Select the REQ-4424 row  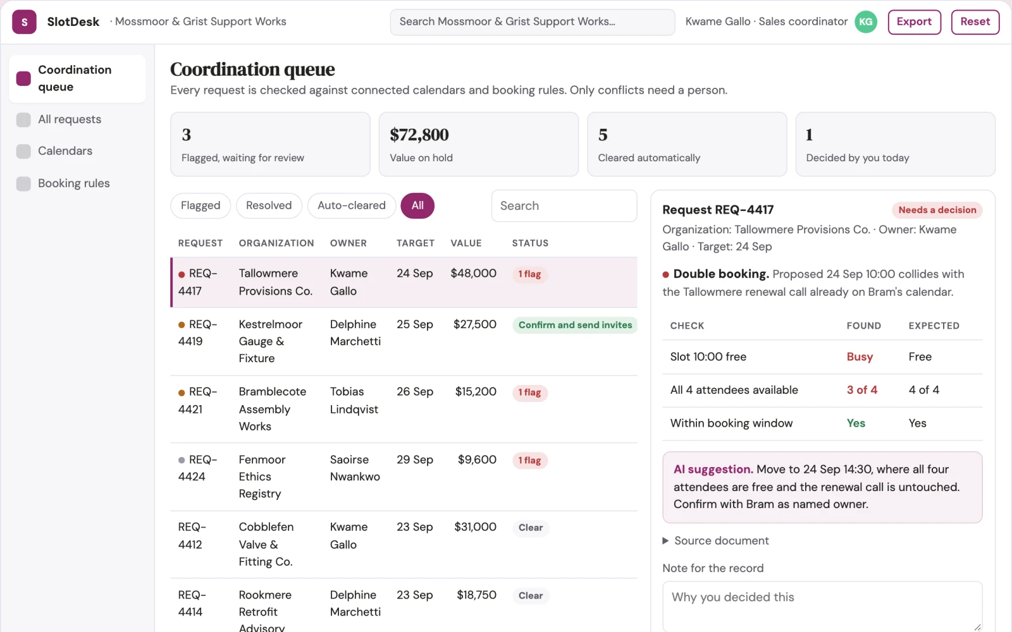[404, 477]
